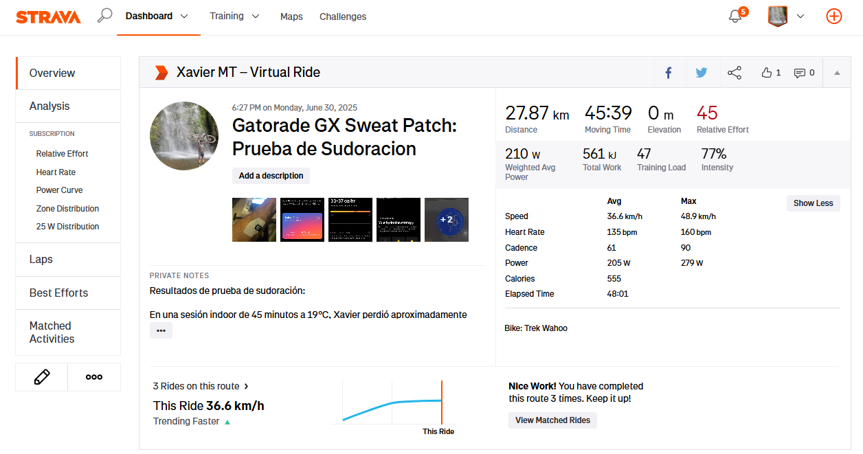Click the orange chevron ride icon

tap(161, 72)
